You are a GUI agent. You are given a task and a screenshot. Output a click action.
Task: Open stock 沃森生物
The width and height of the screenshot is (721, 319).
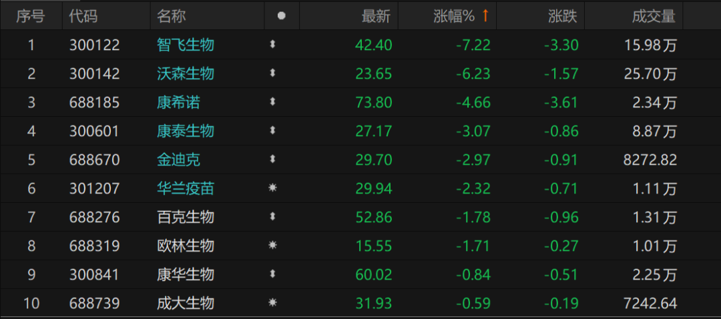tap(186, 73)
